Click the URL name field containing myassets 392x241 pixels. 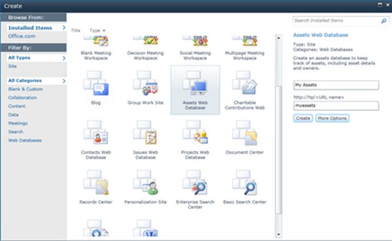tap(336, 106)
